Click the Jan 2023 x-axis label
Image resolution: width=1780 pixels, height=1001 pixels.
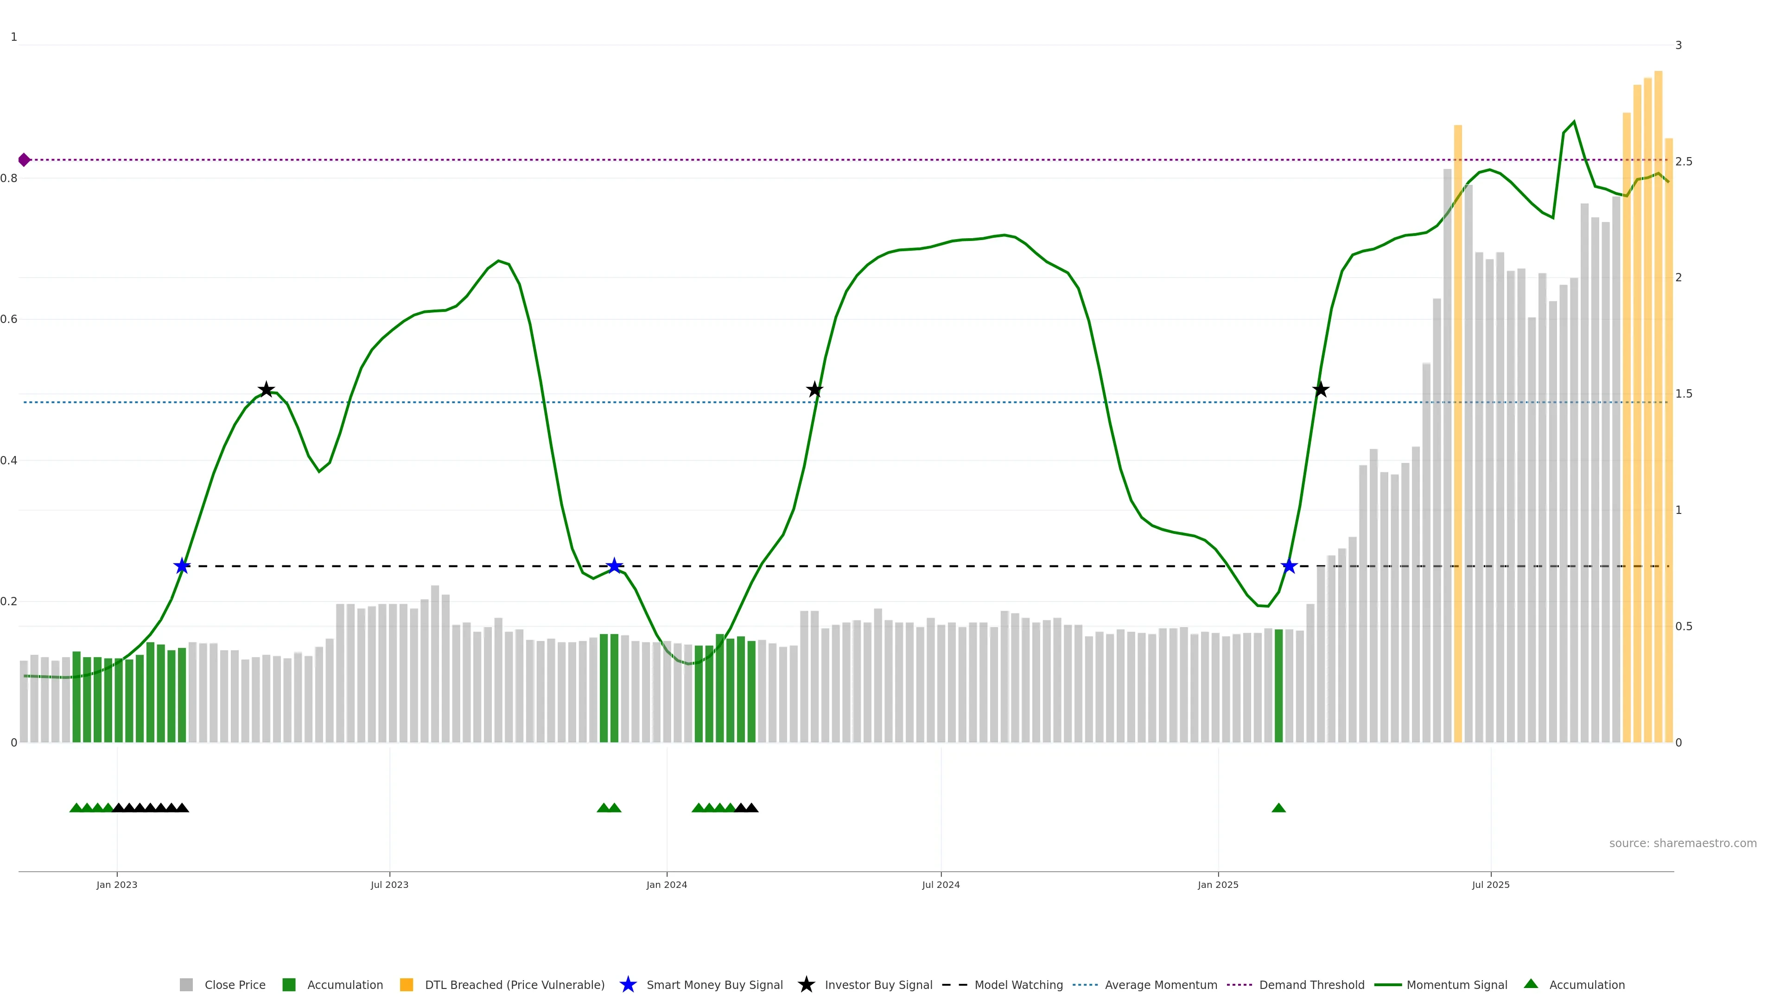tap(117, 885)
